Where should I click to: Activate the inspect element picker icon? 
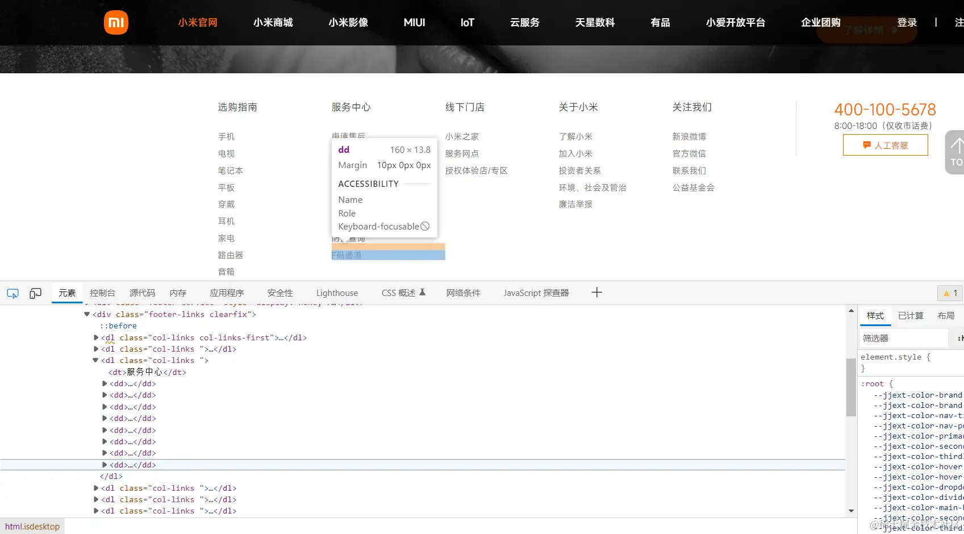12,293
